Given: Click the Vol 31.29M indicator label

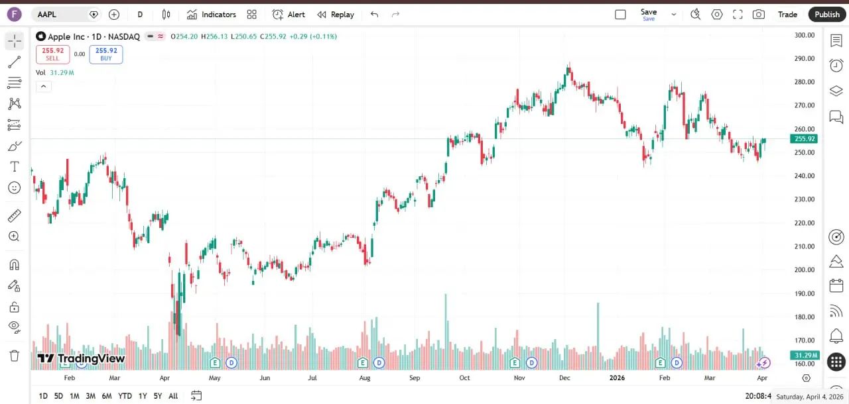Looking at the screenshot, I should pos(55,72).
